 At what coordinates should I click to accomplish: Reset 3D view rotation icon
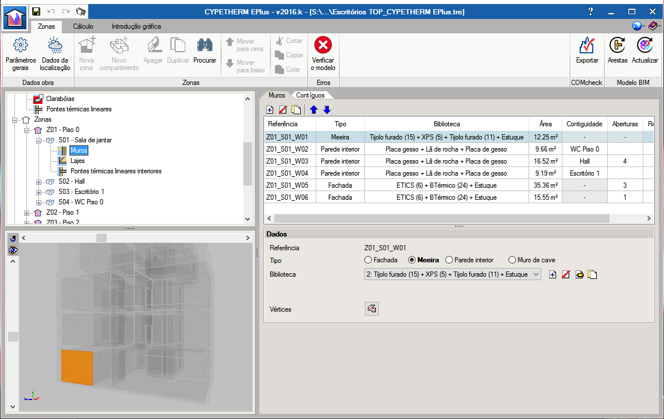(x=13, y=239)
